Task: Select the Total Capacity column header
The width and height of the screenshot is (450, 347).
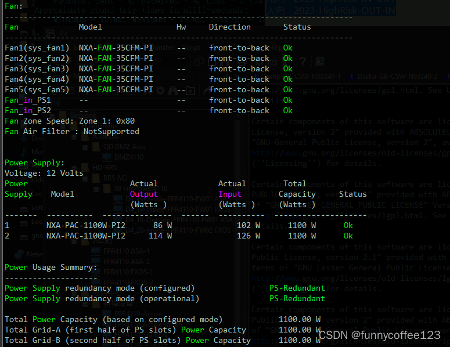Action: pyautogui.click(x=297, y=189)
